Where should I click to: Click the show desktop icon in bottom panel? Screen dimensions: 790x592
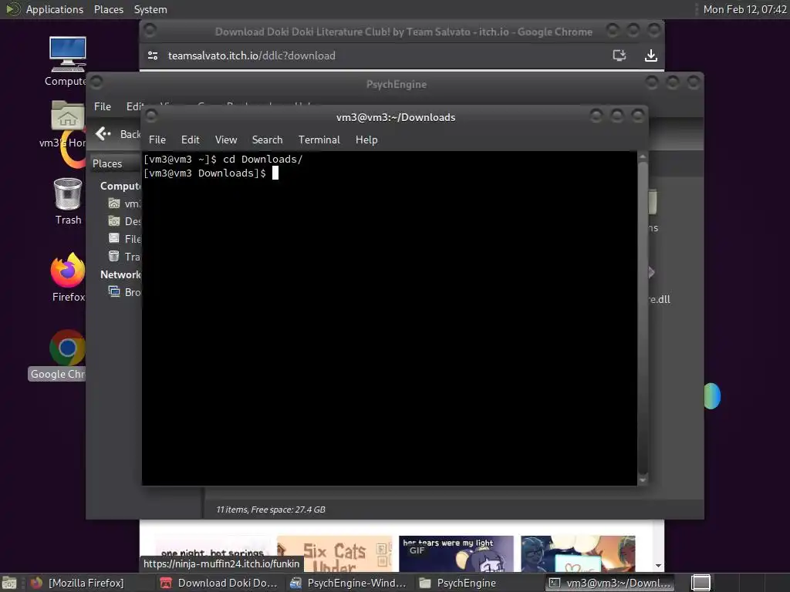pyautogui.click(x=9, y=583)
